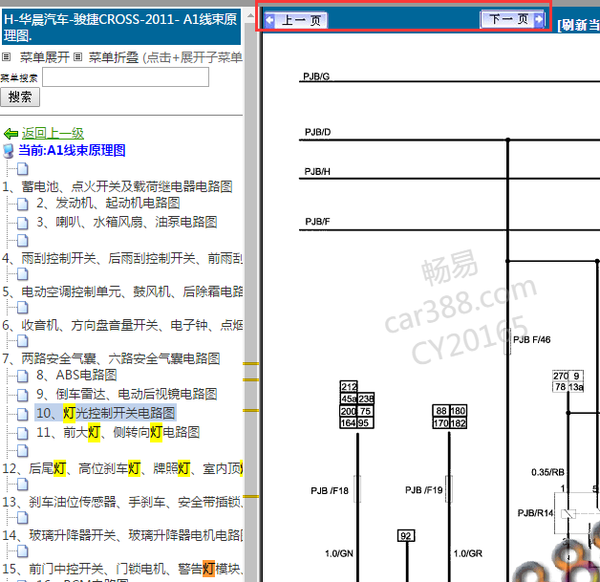
Task: Click page icon beside 9、倒车雷达 entry
Action: [23, 396]
